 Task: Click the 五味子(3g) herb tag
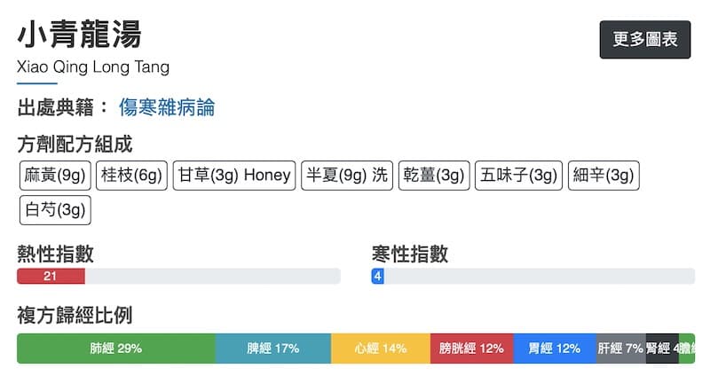point(519,176)
